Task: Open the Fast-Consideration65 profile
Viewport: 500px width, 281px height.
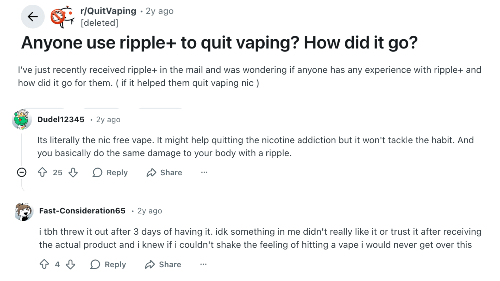Action: point(82,211)
